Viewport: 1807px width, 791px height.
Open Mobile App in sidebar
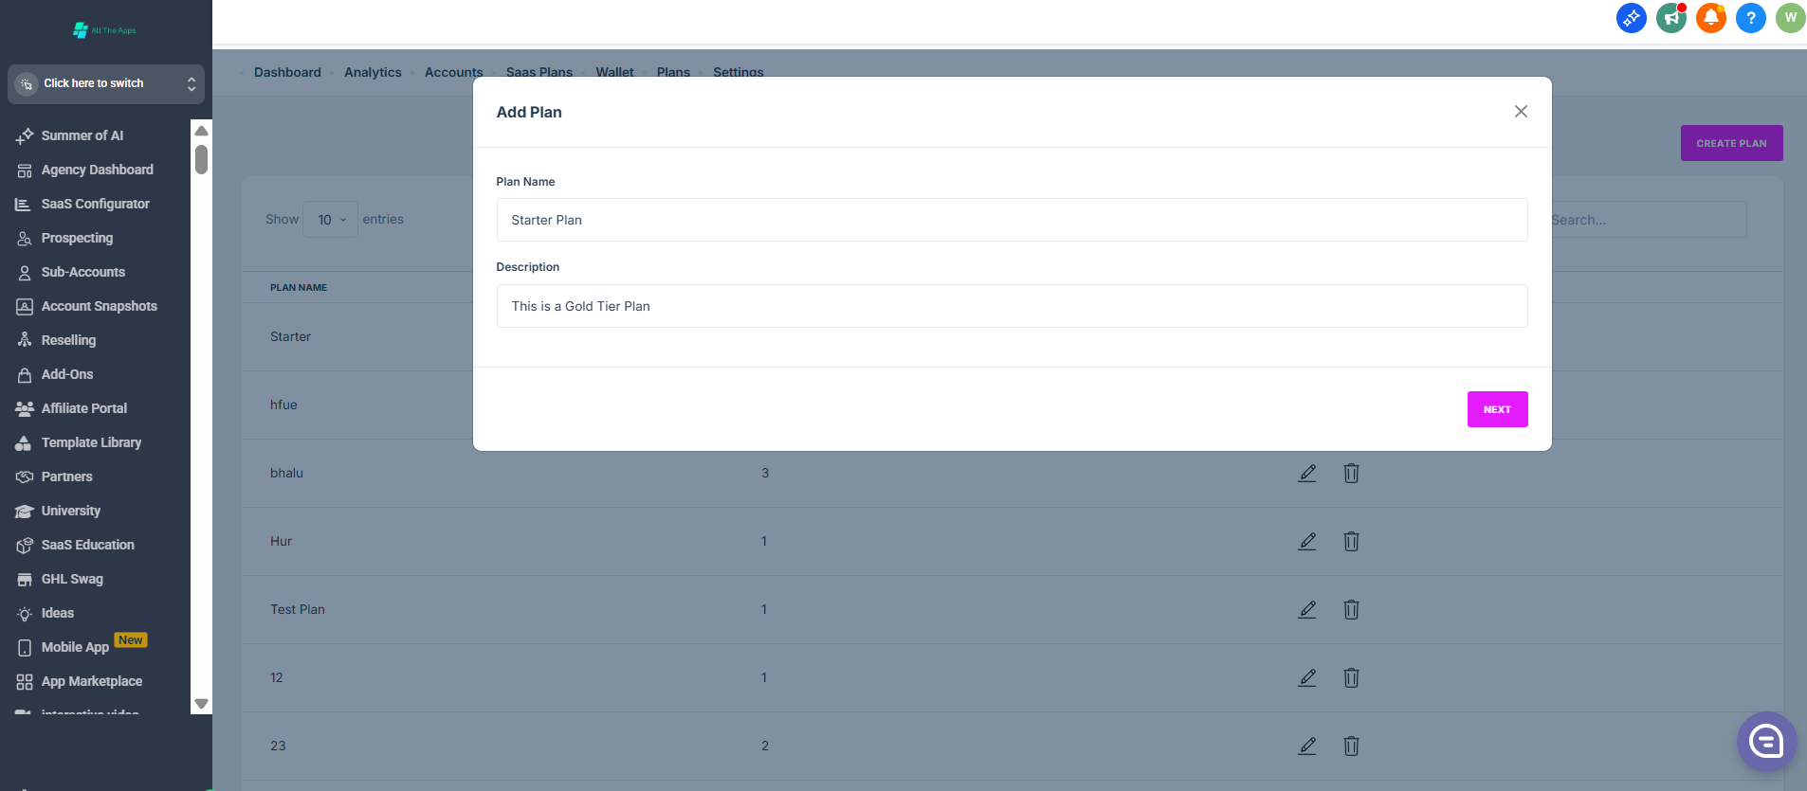(75, 647)
